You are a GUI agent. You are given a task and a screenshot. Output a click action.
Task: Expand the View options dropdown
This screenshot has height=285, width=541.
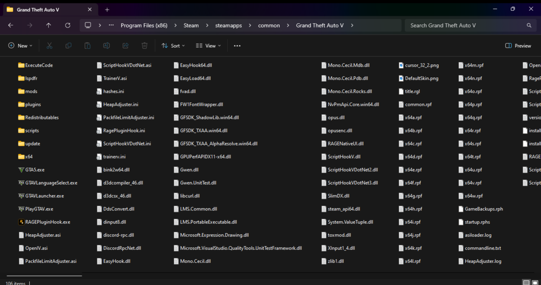208,46
